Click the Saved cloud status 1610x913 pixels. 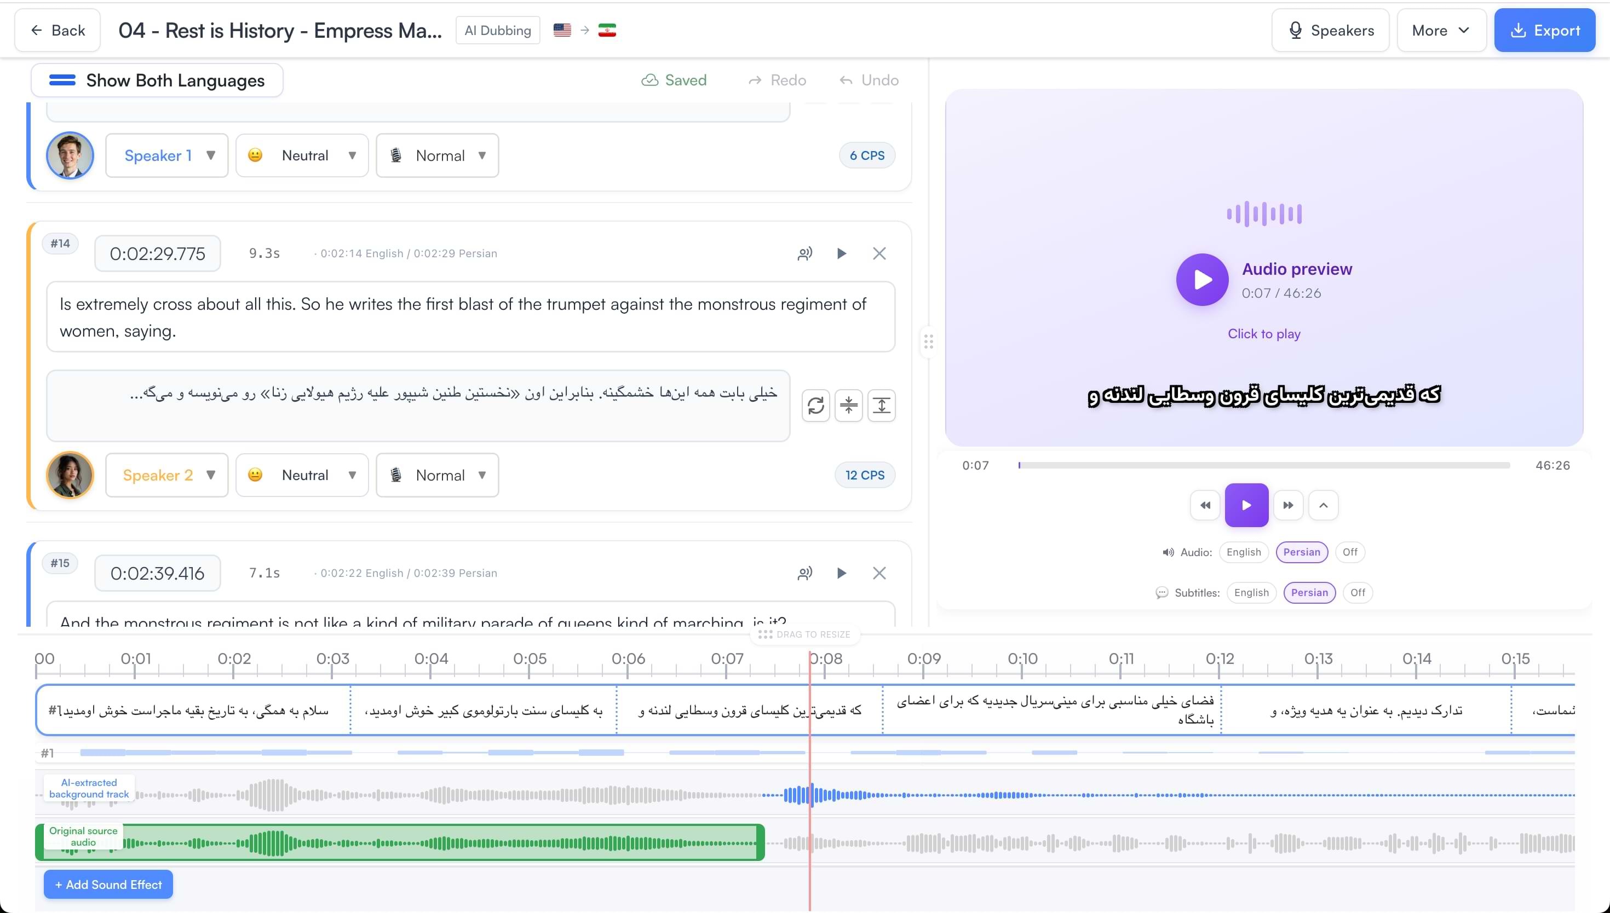tap(674, 80)
